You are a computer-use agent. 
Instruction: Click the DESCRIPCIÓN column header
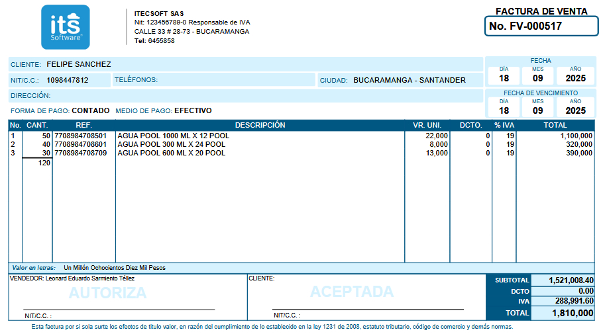click(260, 125)
